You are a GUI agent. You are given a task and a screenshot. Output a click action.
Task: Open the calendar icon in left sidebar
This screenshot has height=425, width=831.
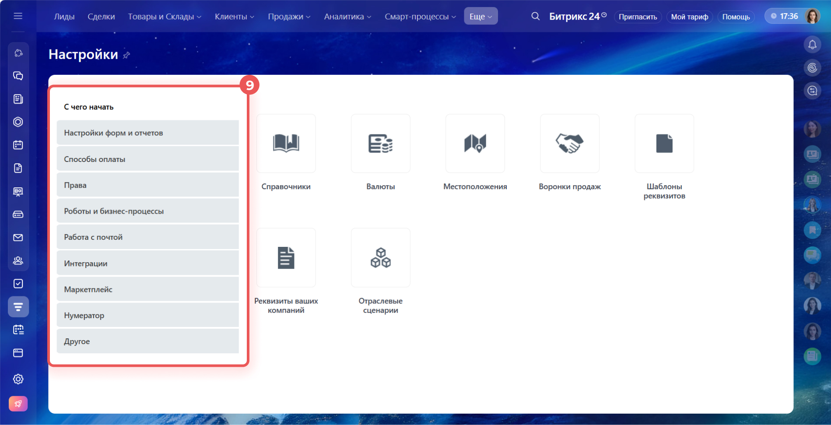pos(18,145)
